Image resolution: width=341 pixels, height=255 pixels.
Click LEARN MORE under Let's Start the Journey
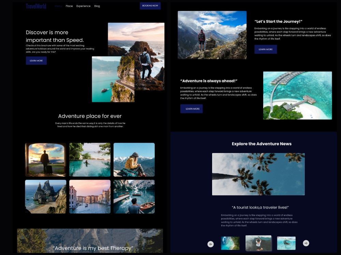pos(266,49)
